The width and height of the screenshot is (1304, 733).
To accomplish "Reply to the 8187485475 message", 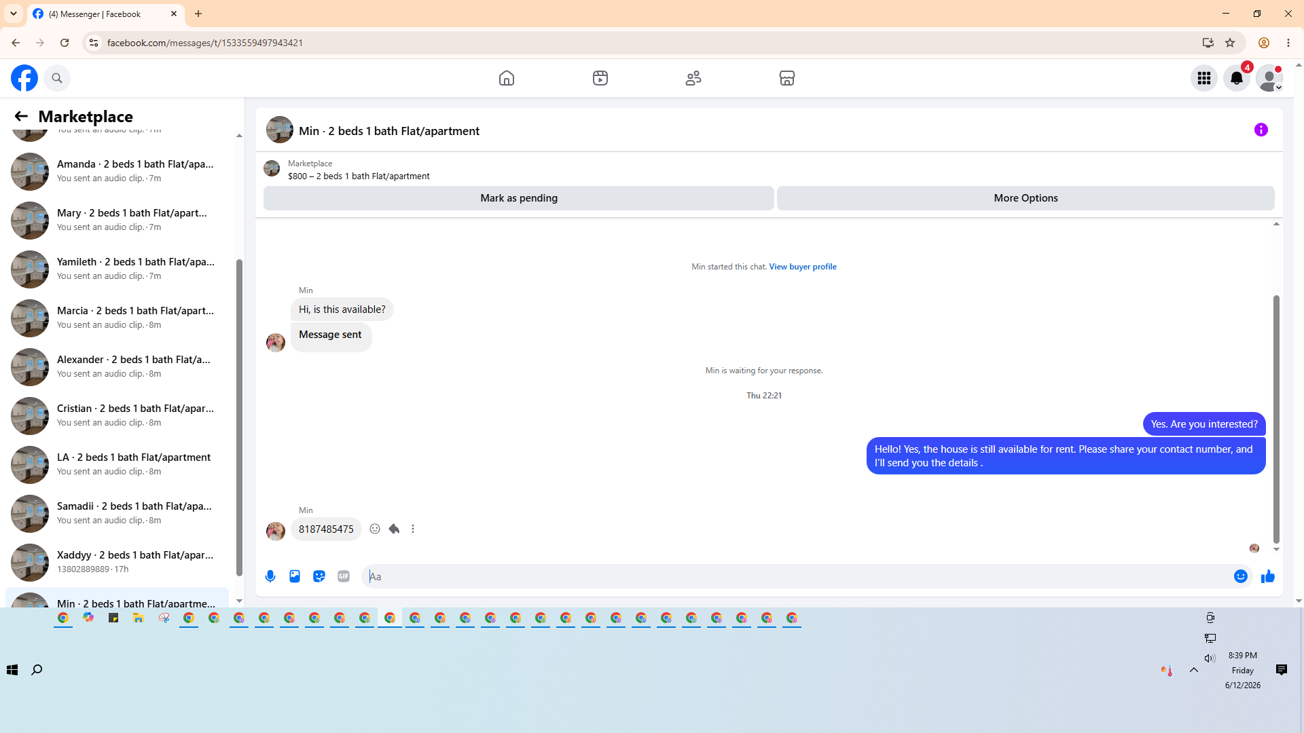I will pos(394,529).
